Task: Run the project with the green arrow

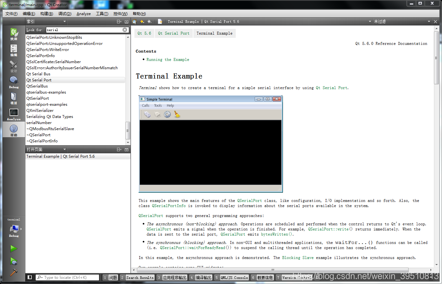Action: (14, 248)
